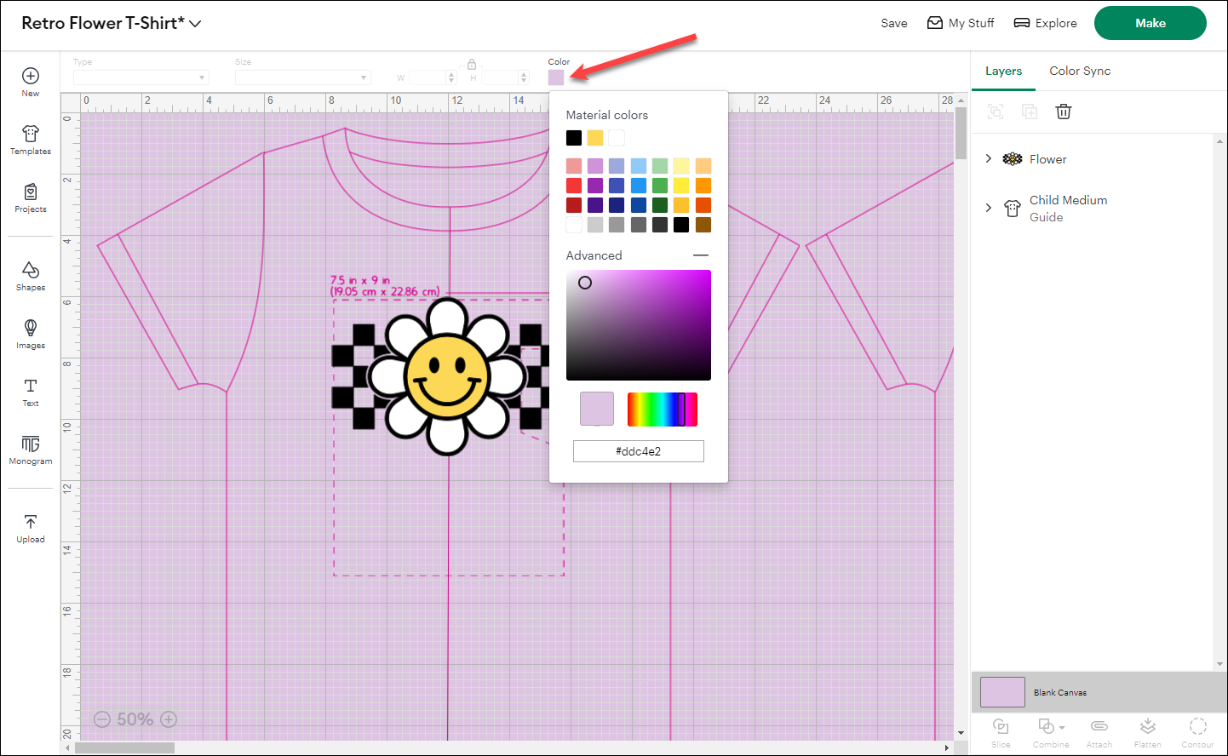
Task: Pick the orange palette swatch
Action: pyautogui.click(x=703, y=186)
